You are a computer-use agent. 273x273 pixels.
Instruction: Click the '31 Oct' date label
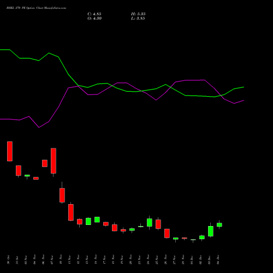point(17,260)
